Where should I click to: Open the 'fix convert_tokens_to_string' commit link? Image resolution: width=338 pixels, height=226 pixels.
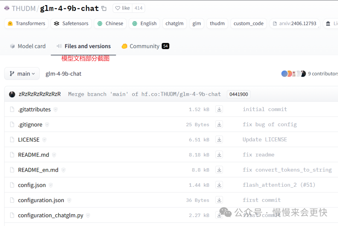point(287,170)
